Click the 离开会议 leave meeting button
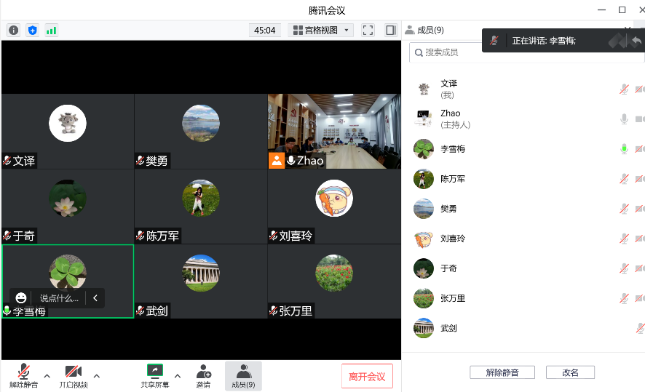Viewport: 645px width, 392px height. point(367,376)
